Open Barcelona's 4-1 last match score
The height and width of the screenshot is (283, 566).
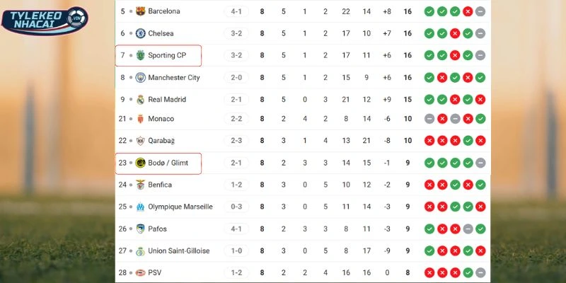coord(236,11)
